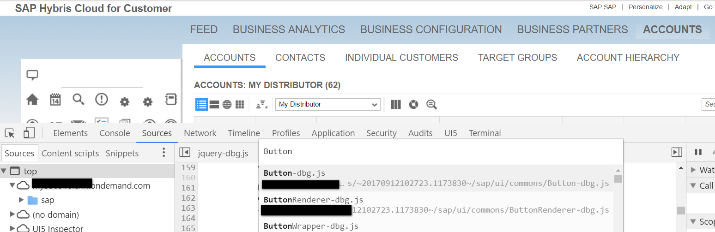Choose ButtonWrapper-dbg.js from file results
This screenshot has height=232, width=715.
tap(437, 226)
